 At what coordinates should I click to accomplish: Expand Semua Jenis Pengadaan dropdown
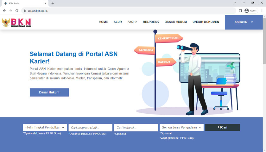[x=181, y=127]
